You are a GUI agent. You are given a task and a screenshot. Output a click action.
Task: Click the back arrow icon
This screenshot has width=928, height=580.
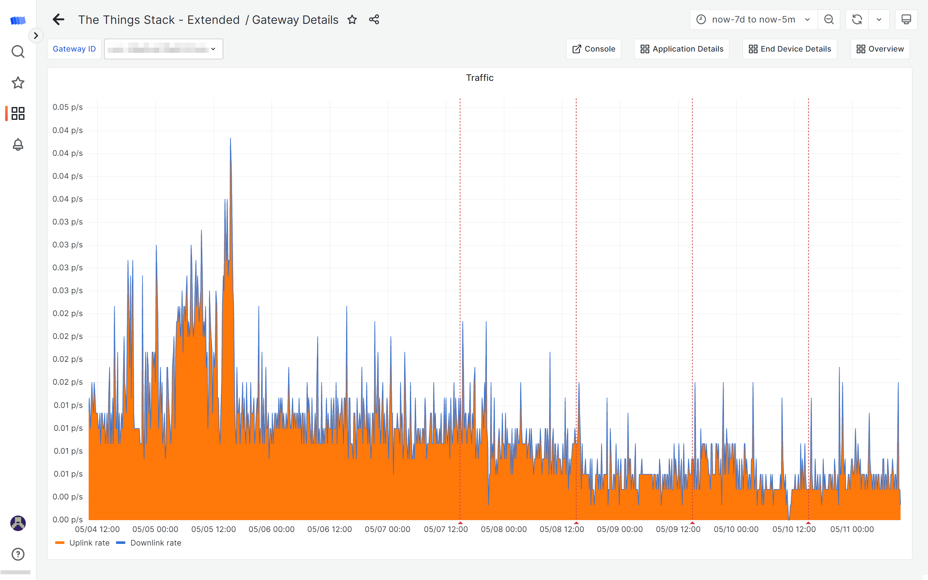click(x=58, y=20)
